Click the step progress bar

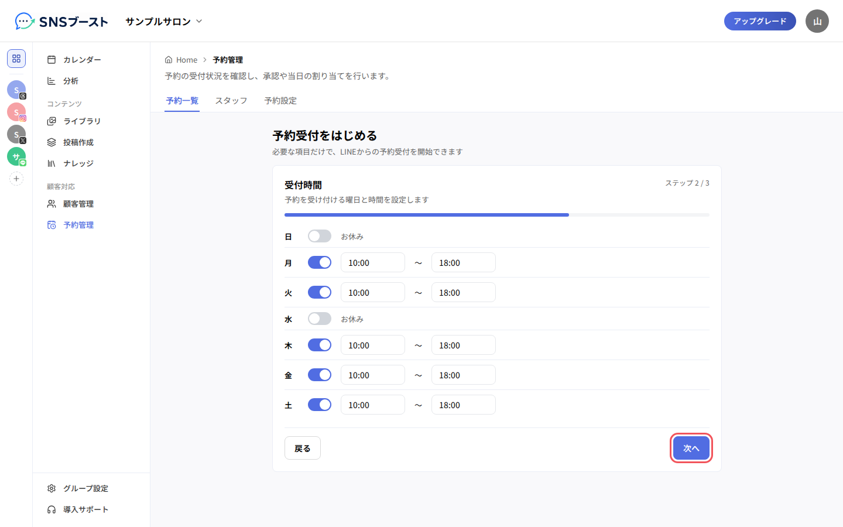coord(497,215)
